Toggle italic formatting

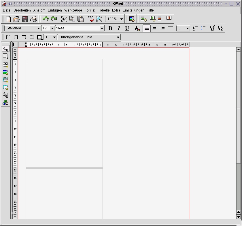click(x=118, y=29)
